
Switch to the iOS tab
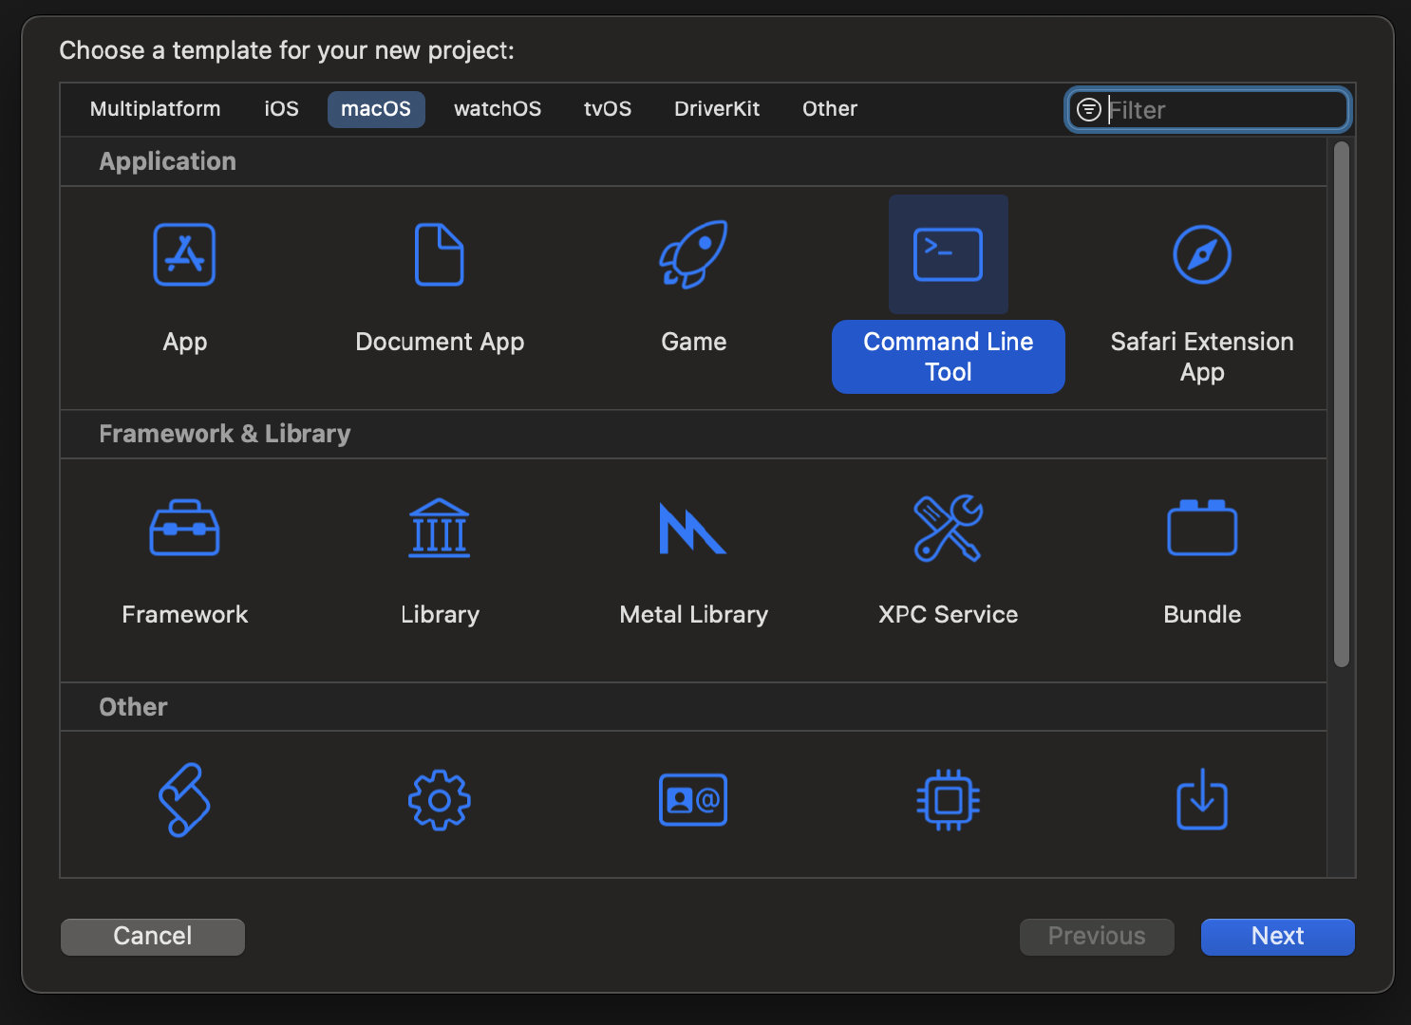coord(281,109)
